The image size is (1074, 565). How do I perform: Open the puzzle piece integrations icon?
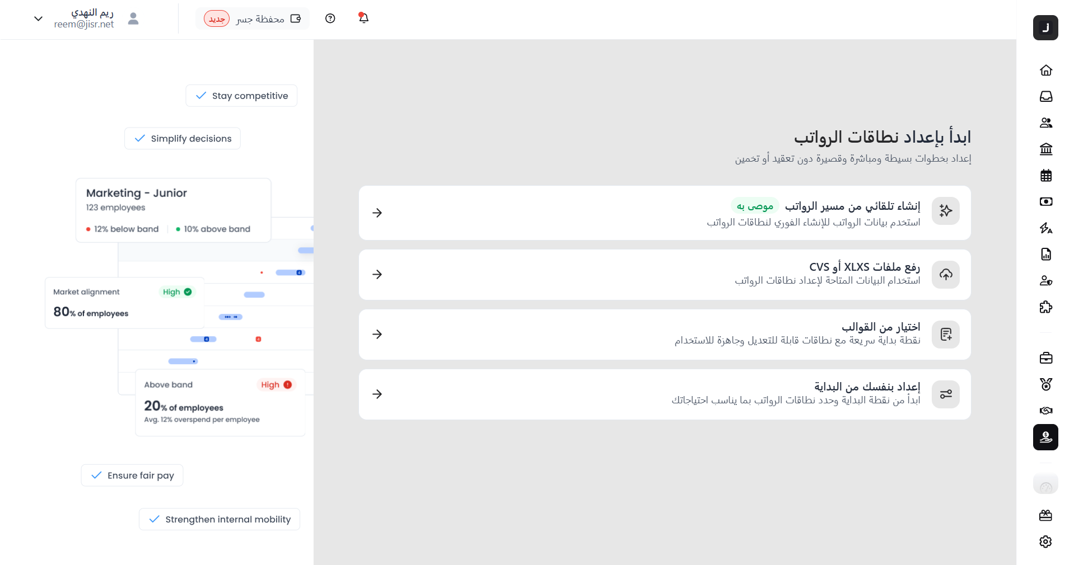(1045, 307)
